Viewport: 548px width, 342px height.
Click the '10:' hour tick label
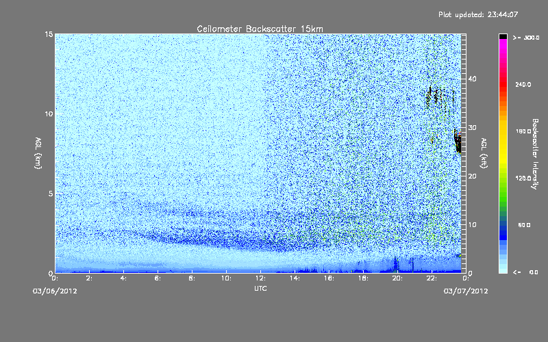tap(226, 278)
